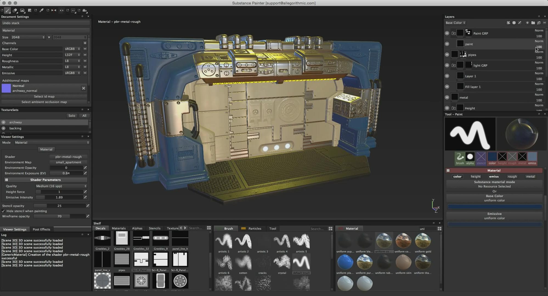This screenshot has height=296, width=548.
Task: Click Select ambient occlusion map button
Action: coord(44,102)
